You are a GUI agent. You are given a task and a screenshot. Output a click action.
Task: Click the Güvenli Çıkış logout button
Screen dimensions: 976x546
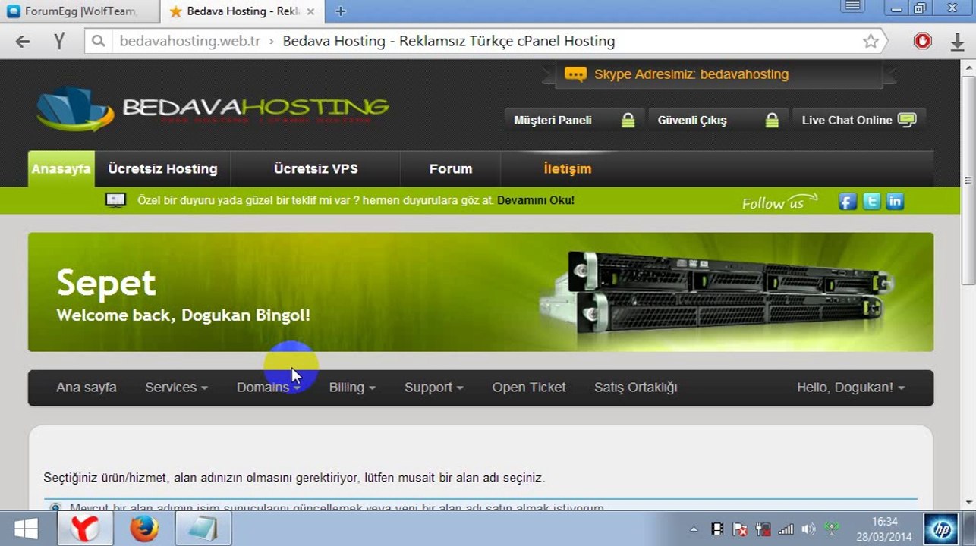[x=717, y=120]
